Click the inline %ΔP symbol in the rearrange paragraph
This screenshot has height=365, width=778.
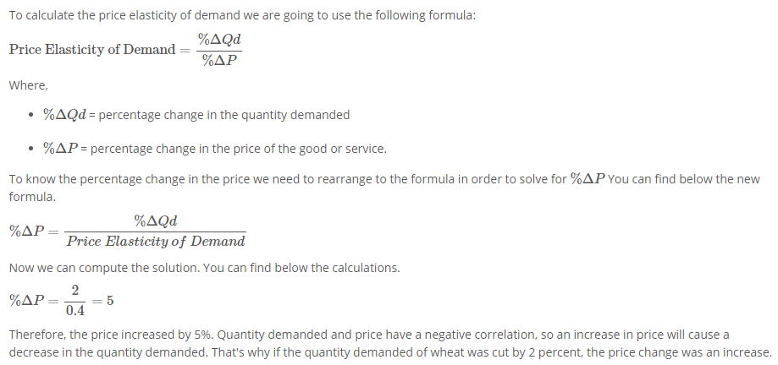click(588, 179)
